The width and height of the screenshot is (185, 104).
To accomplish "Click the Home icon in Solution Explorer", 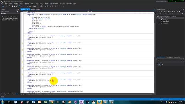I will [x=162, y=12].
